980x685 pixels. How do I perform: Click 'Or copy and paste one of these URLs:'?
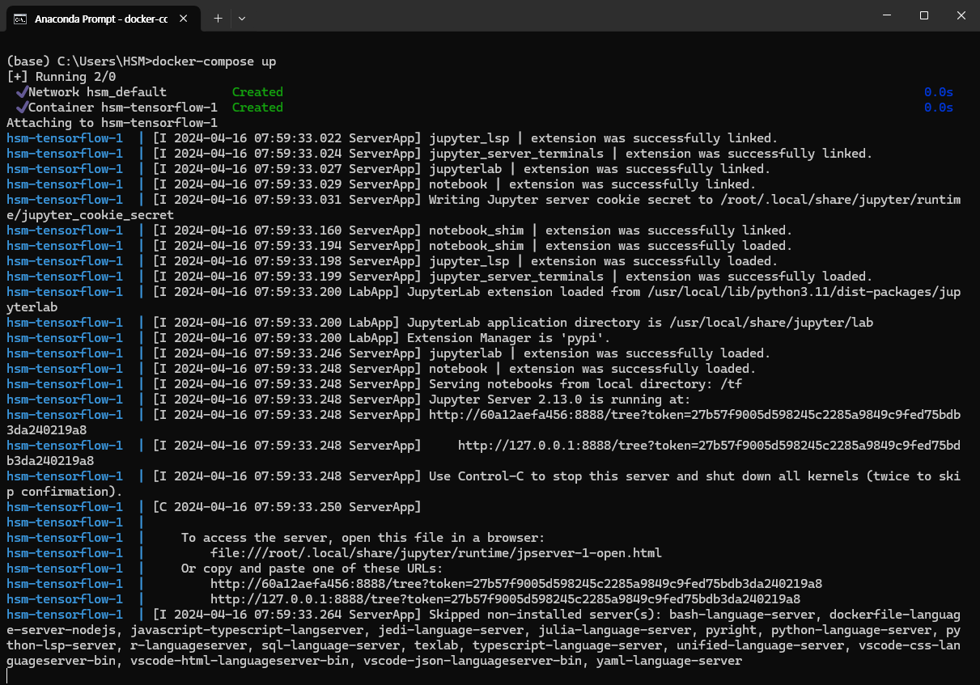[x=312, y=569]
